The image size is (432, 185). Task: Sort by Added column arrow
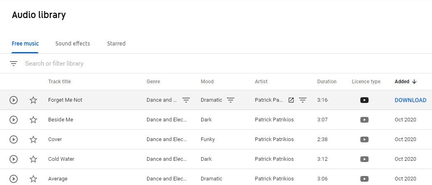414,82
